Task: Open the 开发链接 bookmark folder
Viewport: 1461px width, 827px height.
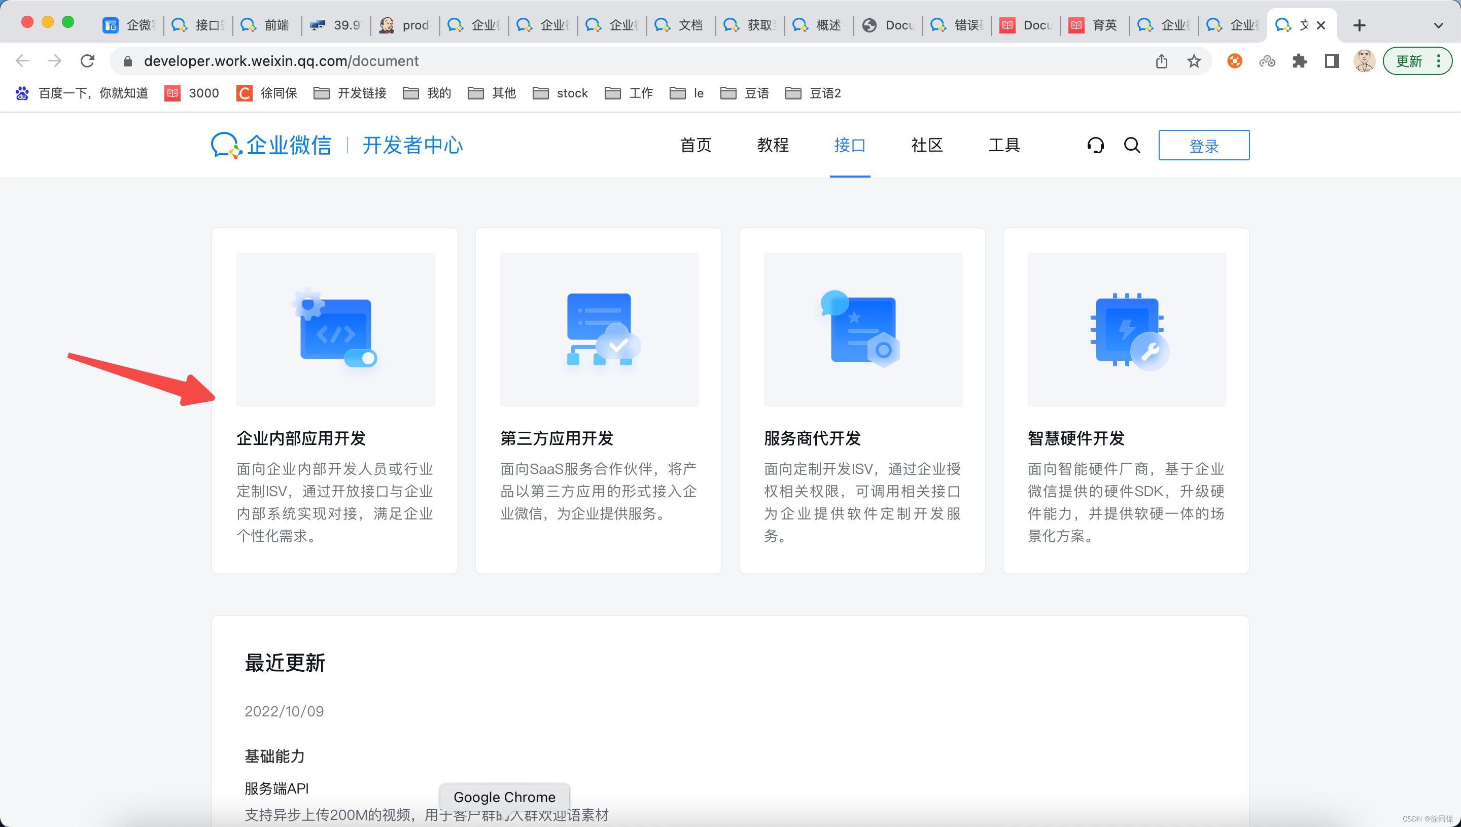Action: click(350, 93)
